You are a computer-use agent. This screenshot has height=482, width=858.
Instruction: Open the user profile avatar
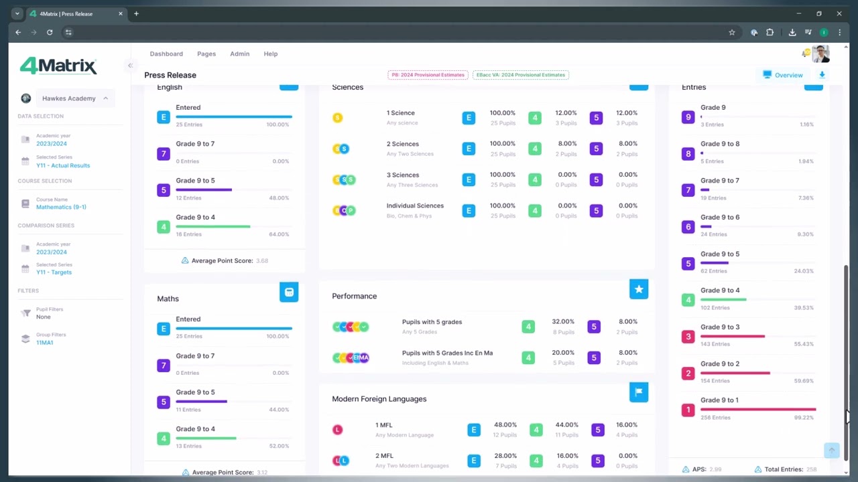[821, 54]
